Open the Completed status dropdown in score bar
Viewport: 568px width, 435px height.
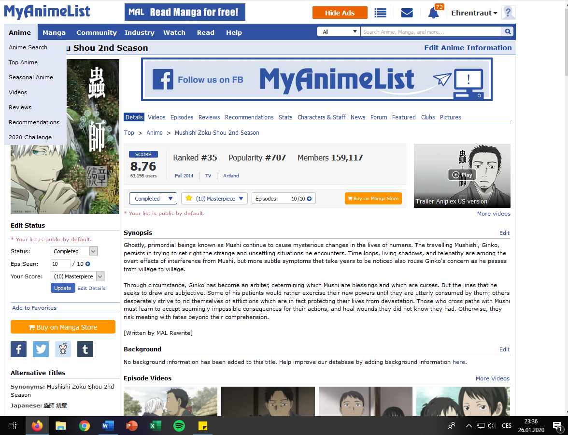pyautogui.click(x=153, y=199)
